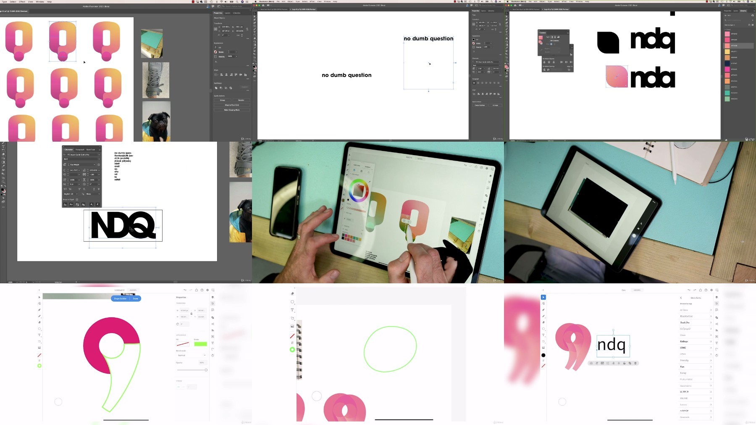Open the Blend mode Normal dropdown
This screenshot has width=756, height=425.
point(191,355)
